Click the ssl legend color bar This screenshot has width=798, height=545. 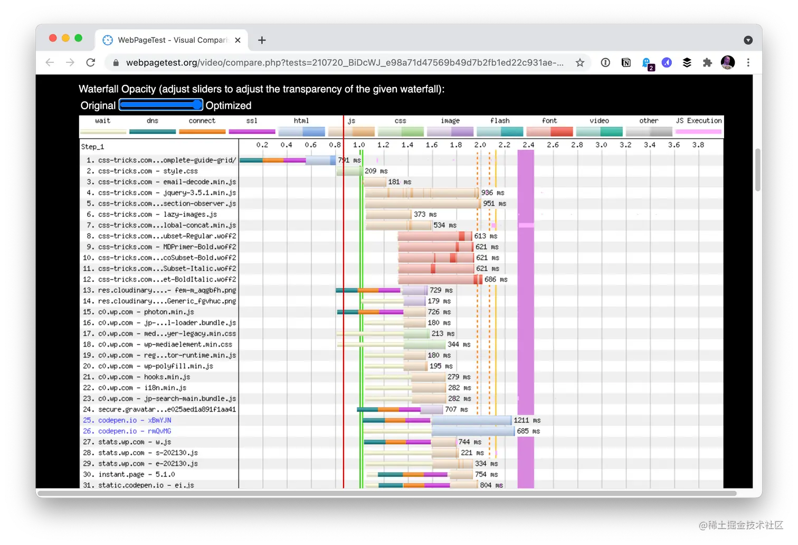[x=252, y=131]
